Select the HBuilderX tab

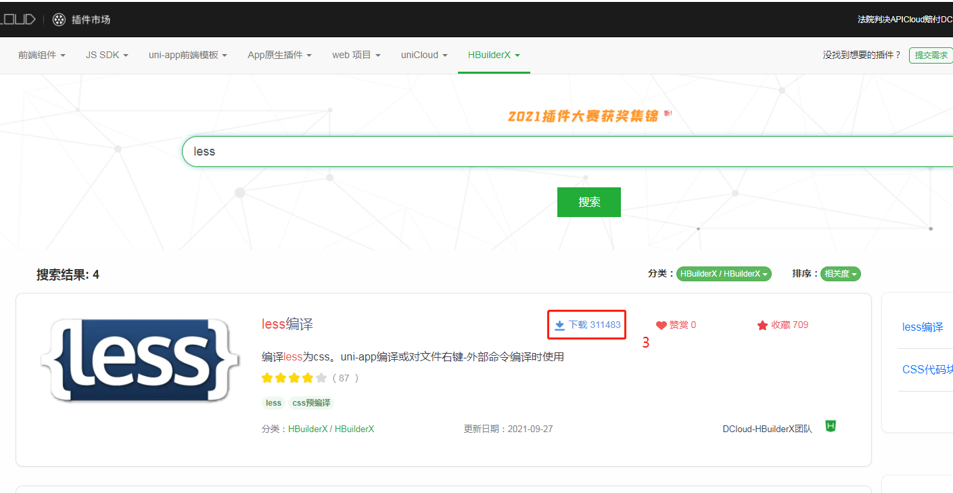[x=494, y=55]
